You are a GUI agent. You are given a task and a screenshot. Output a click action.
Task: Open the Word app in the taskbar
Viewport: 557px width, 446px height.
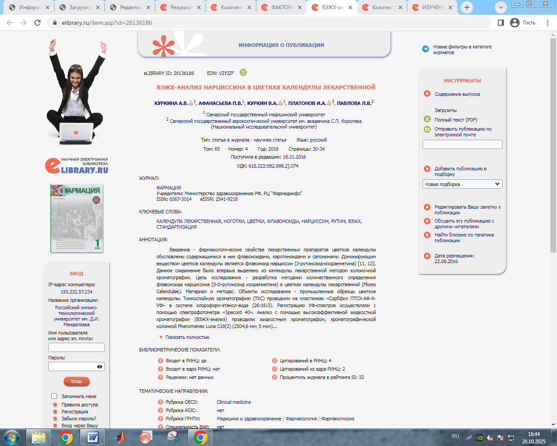point(93,437)
